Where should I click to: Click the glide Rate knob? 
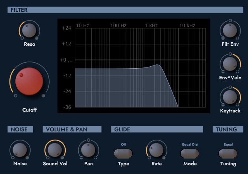click(x=156, y=150)
